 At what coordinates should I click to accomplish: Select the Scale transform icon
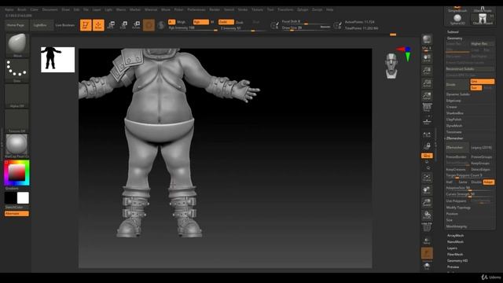coord(124,25)
